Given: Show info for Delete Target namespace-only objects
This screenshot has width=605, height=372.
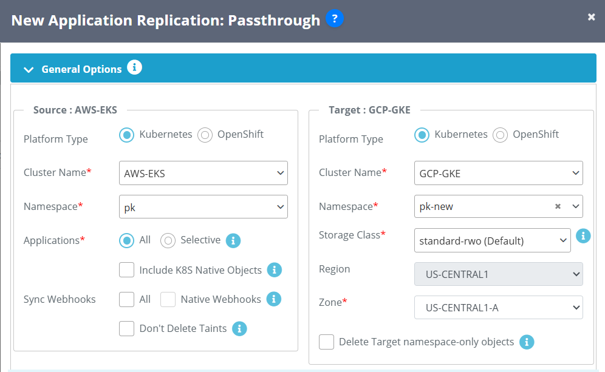Looking at the screenshot, I should point(527,342).
